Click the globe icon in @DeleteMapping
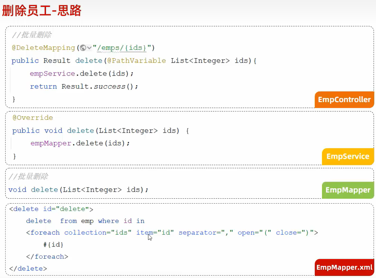The height and width of the screenshot is (278, 376). 83,48
